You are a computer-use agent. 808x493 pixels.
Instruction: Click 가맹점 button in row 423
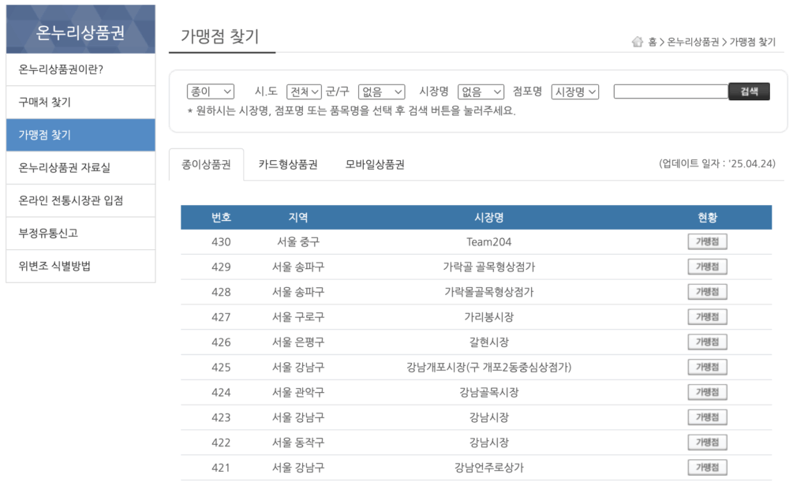click(707, 417)
